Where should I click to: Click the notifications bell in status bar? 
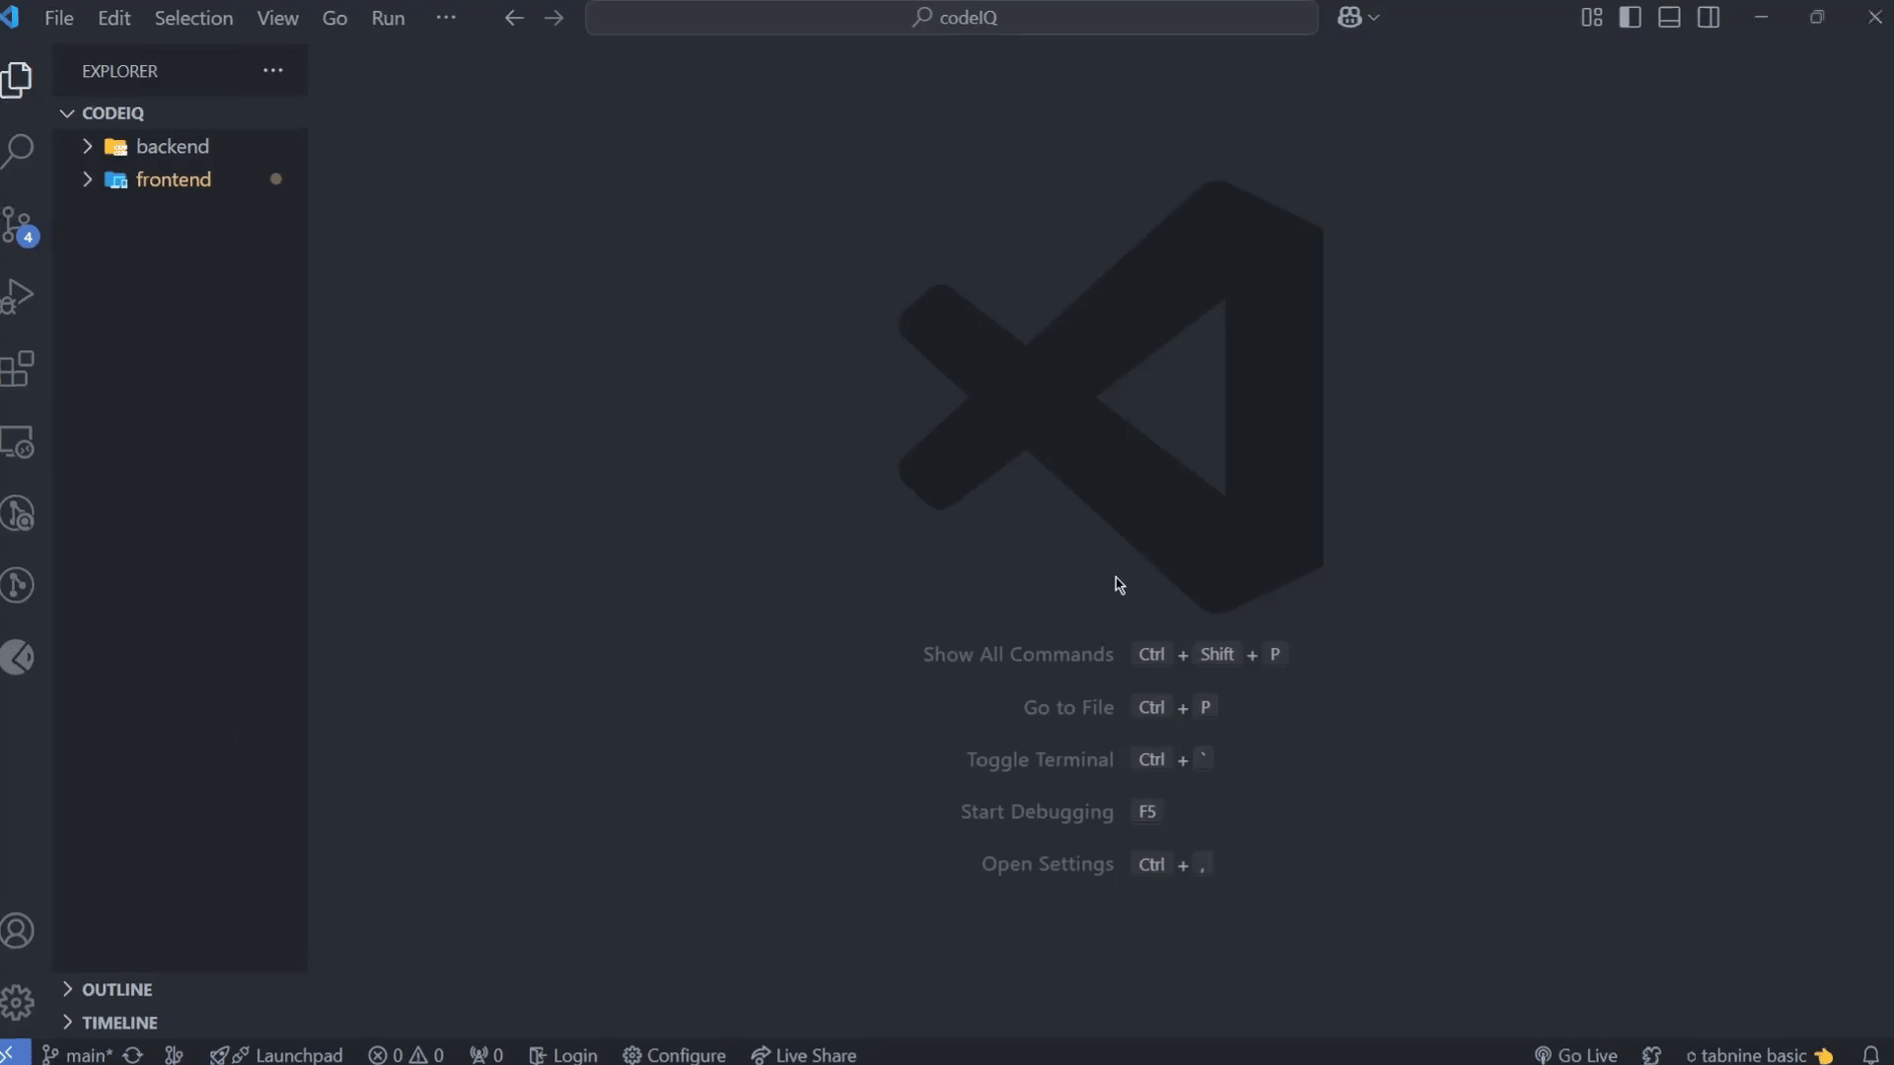[1870, 1054]
